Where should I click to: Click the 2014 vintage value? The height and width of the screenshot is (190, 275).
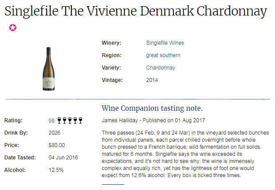152,80
